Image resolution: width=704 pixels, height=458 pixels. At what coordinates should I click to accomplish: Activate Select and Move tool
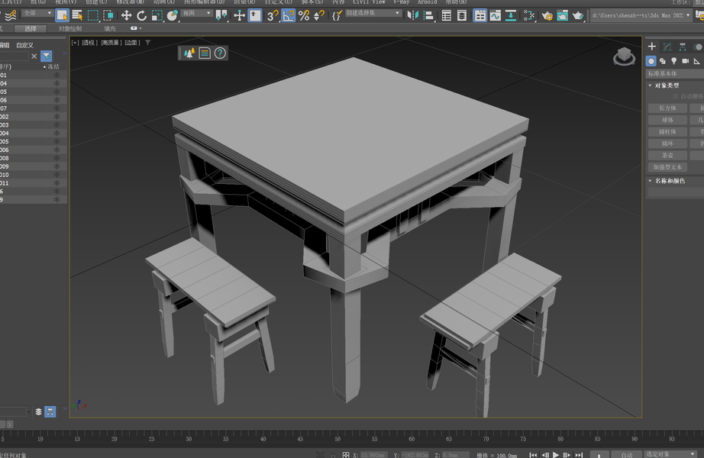pyautogui.click(x=126, y=16)
